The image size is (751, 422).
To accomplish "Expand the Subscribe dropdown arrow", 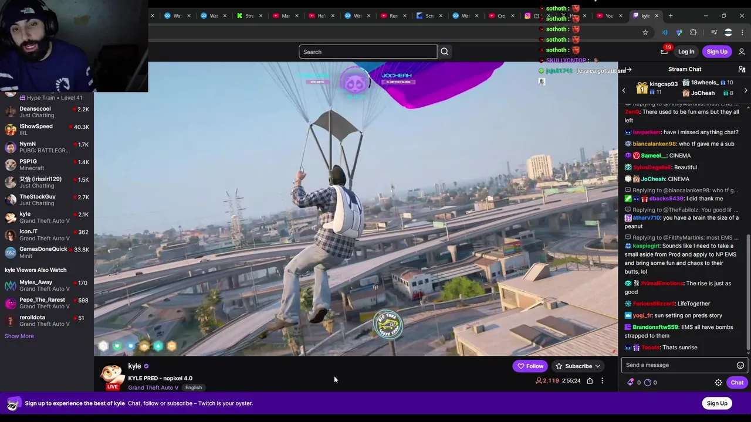I will (x=597, y=366).
